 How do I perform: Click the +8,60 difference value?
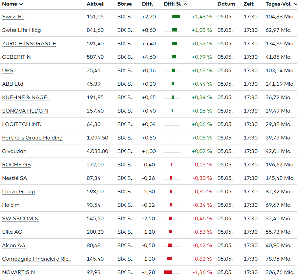[x=149, y=30]
